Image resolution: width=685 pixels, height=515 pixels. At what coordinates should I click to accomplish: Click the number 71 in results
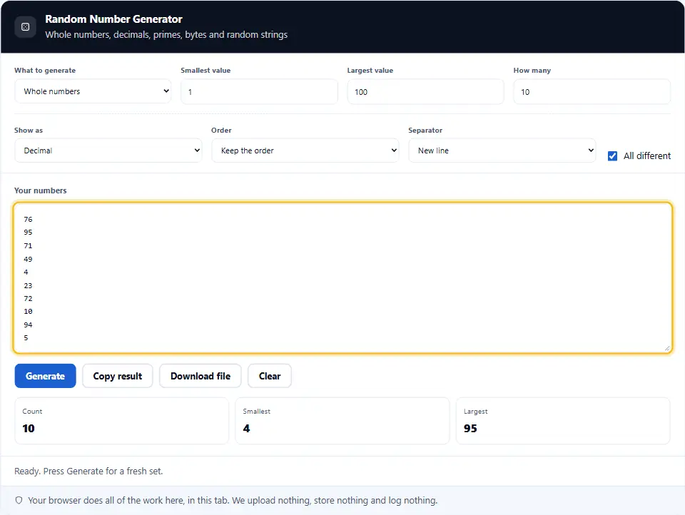(28, 246)
